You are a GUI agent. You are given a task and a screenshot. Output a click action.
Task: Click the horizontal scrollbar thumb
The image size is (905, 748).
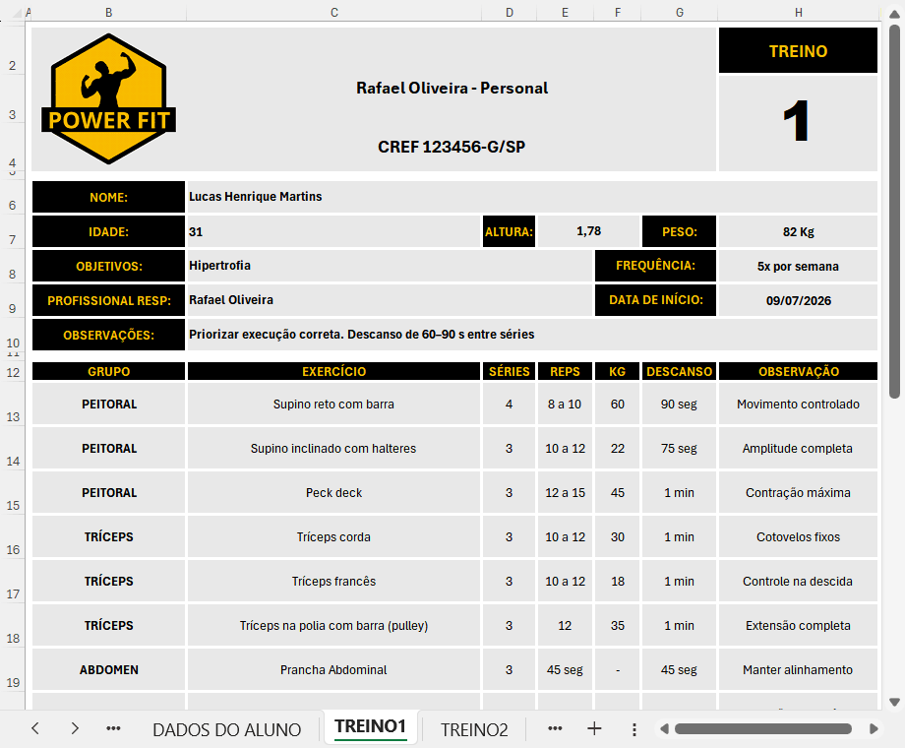point(763,729)
